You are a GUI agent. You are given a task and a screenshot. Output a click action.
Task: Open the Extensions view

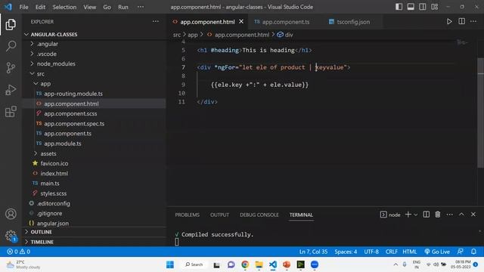click(11, 112)
